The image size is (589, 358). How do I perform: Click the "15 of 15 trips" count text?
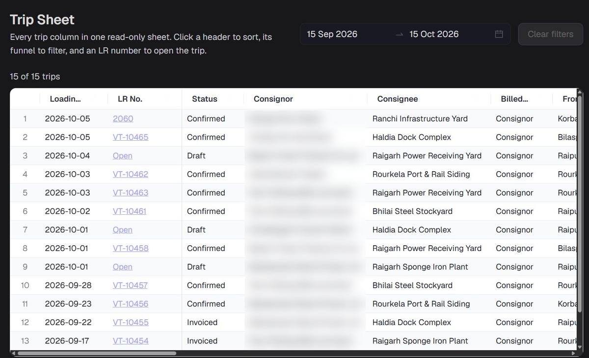click(x=35, y=77)
